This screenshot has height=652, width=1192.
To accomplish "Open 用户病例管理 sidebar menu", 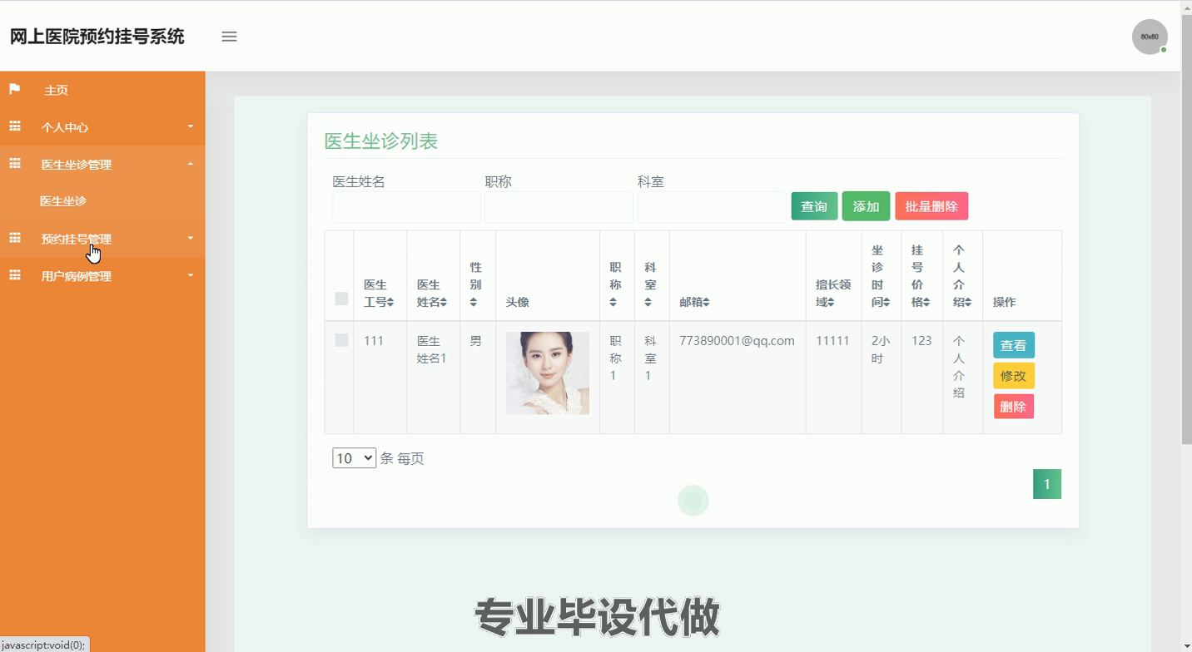I will (102, 276).
